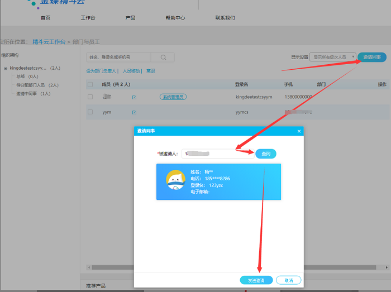Click the user avatar in the result card
Viewport: 391px width, 292px height.
click(x=176, y=181)
